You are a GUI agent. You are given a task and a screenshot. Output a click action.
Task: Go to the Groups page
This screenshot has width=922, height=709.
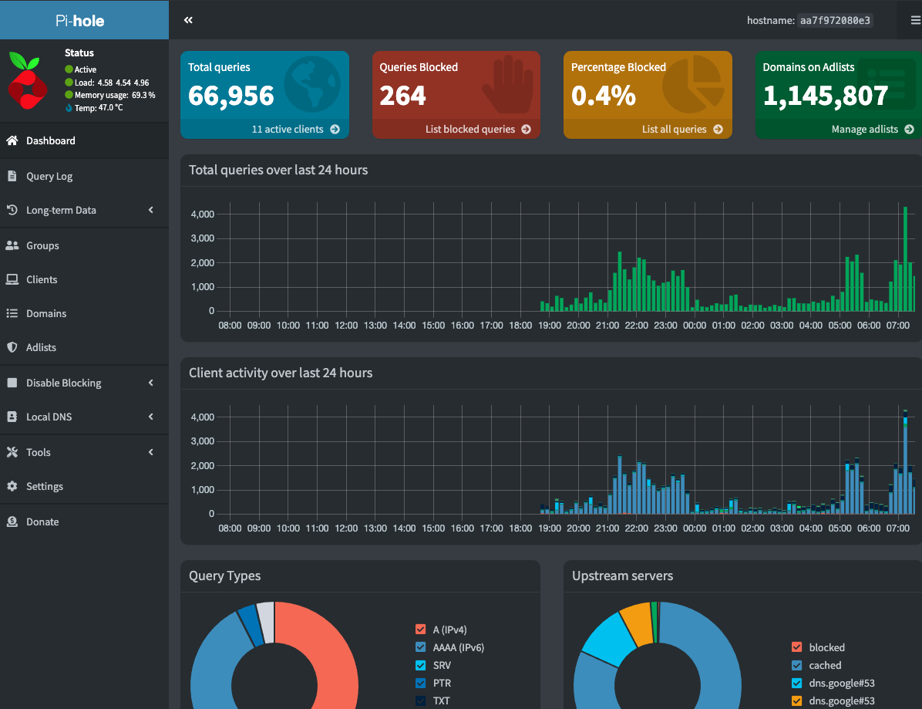(84, 245)
